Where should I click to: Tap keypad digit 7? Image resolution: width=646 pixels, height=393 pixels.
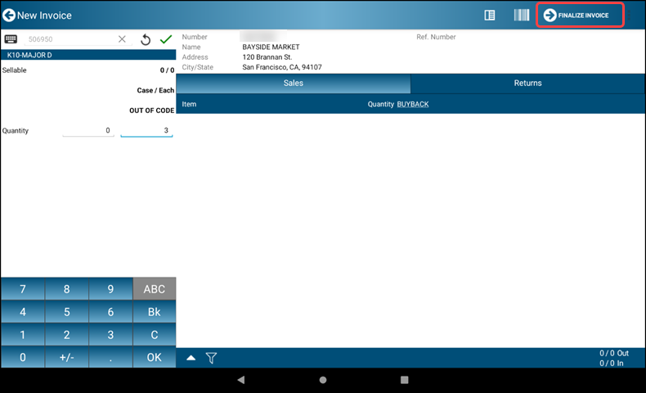[x=23, y=289]
